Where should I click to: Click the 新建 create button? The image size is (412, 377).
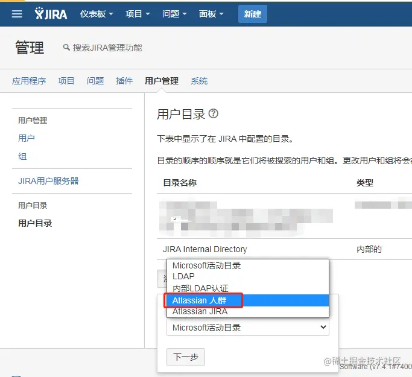253,14
